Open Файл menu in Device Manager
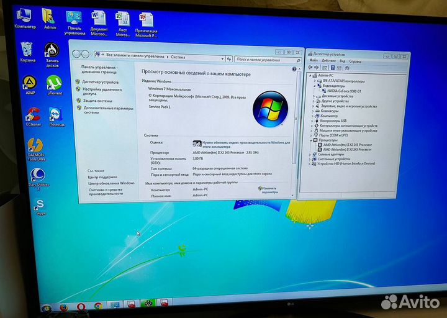 click(314, 60)
